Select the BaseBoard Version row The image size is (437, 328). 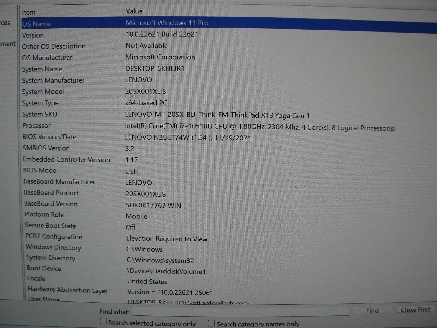pyautogui.click(x=51, y=204)
